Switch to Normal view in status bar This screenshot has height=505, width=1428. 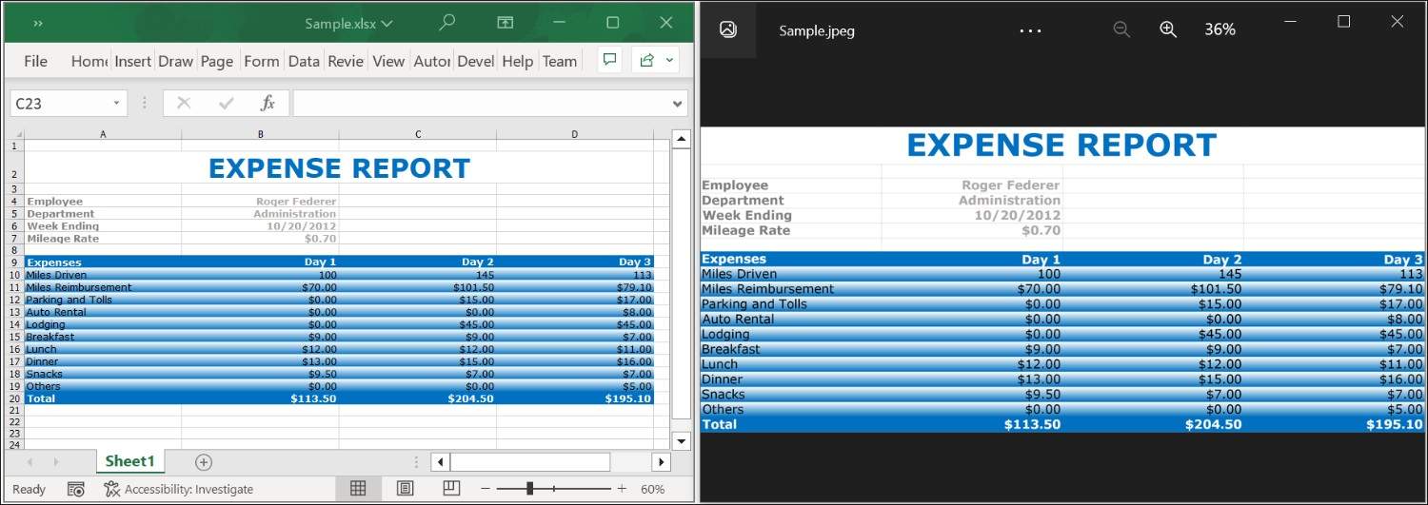pyautogui.click(x=358, y=489)
